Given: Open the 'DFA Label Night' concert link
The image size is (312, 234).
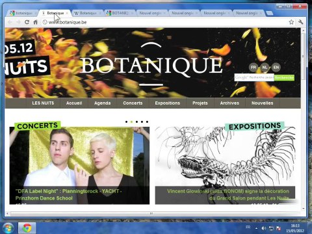Looking at the screenshot, I should pos(68,194).
